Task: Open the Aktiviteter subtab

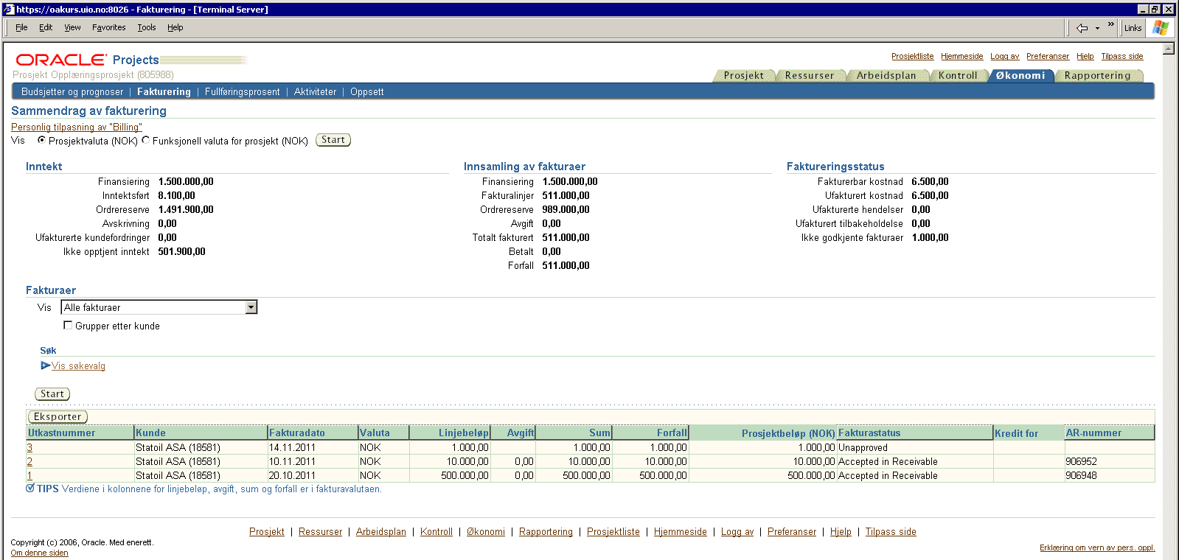Action: pos(315,91)
